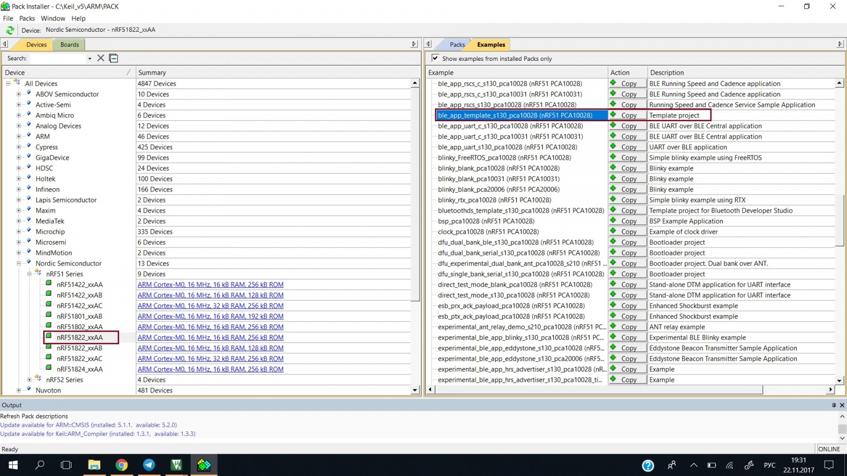Click copy icon for ble_app_template_s130_pca10028
The image size is (847, 476).
tap(613, 115)
